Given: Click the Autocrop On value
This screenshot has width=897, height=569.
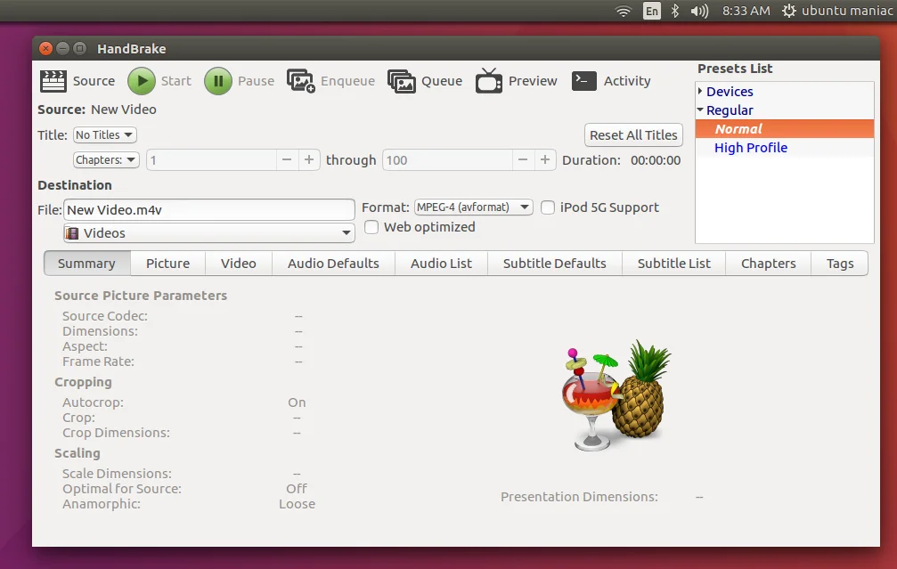Looking at the screenshot, I should click(x=297, y=402).
